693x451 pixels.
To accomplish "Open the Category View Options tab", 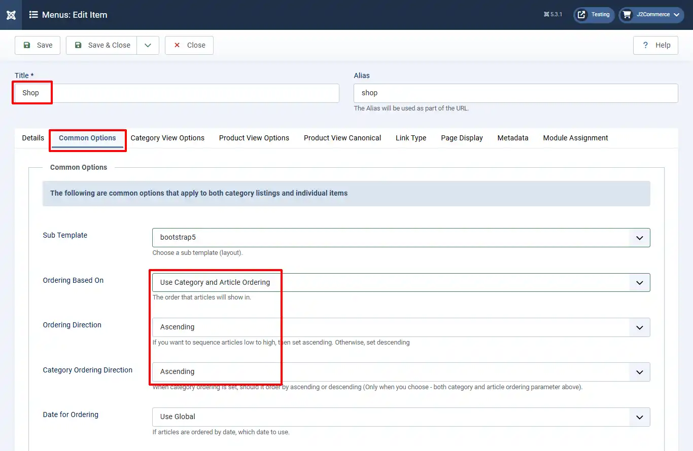I will [167, 138].
